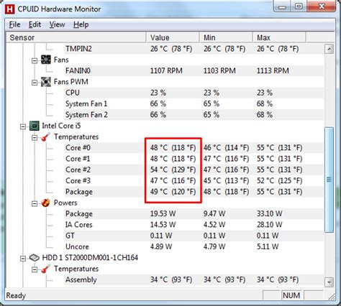Image resolution: width=341 pixels, height=306 pixels.
Task: Collapse the Powers node under Intel Core i5
Action: pos(35,203)
